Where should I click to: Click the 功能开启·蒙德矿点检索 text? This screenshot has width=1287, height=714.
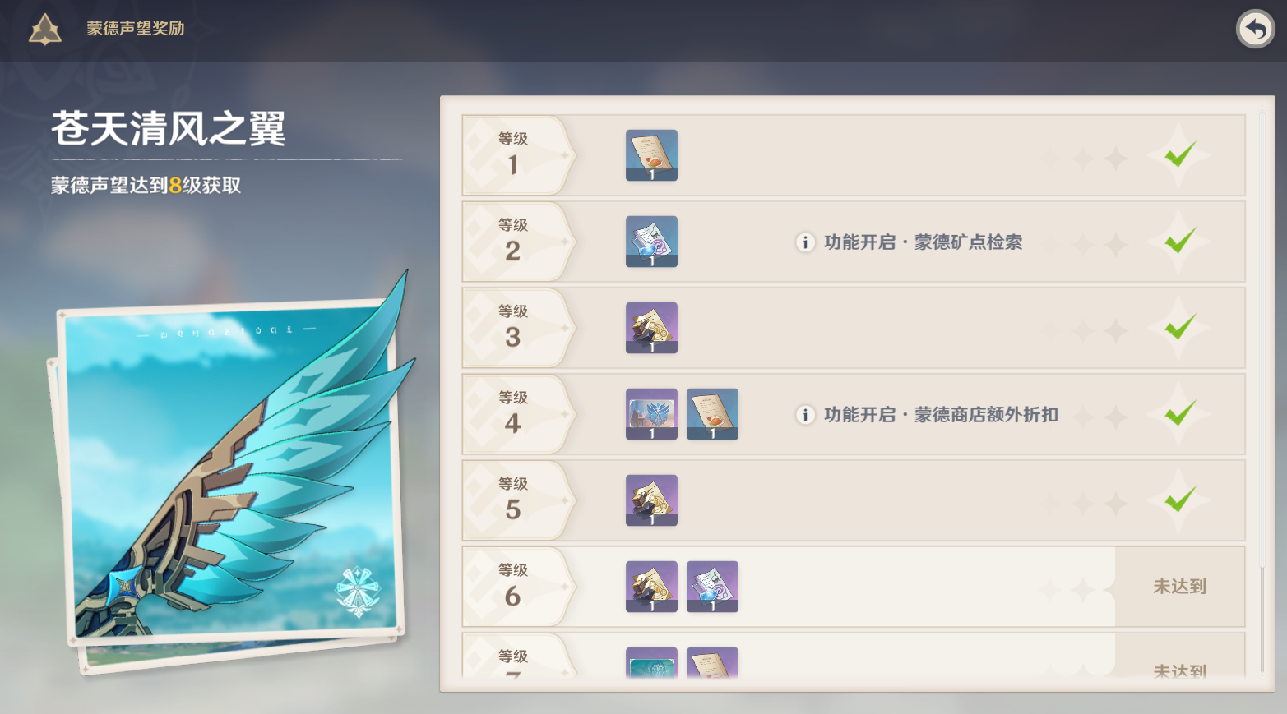[x=923, y=242]
